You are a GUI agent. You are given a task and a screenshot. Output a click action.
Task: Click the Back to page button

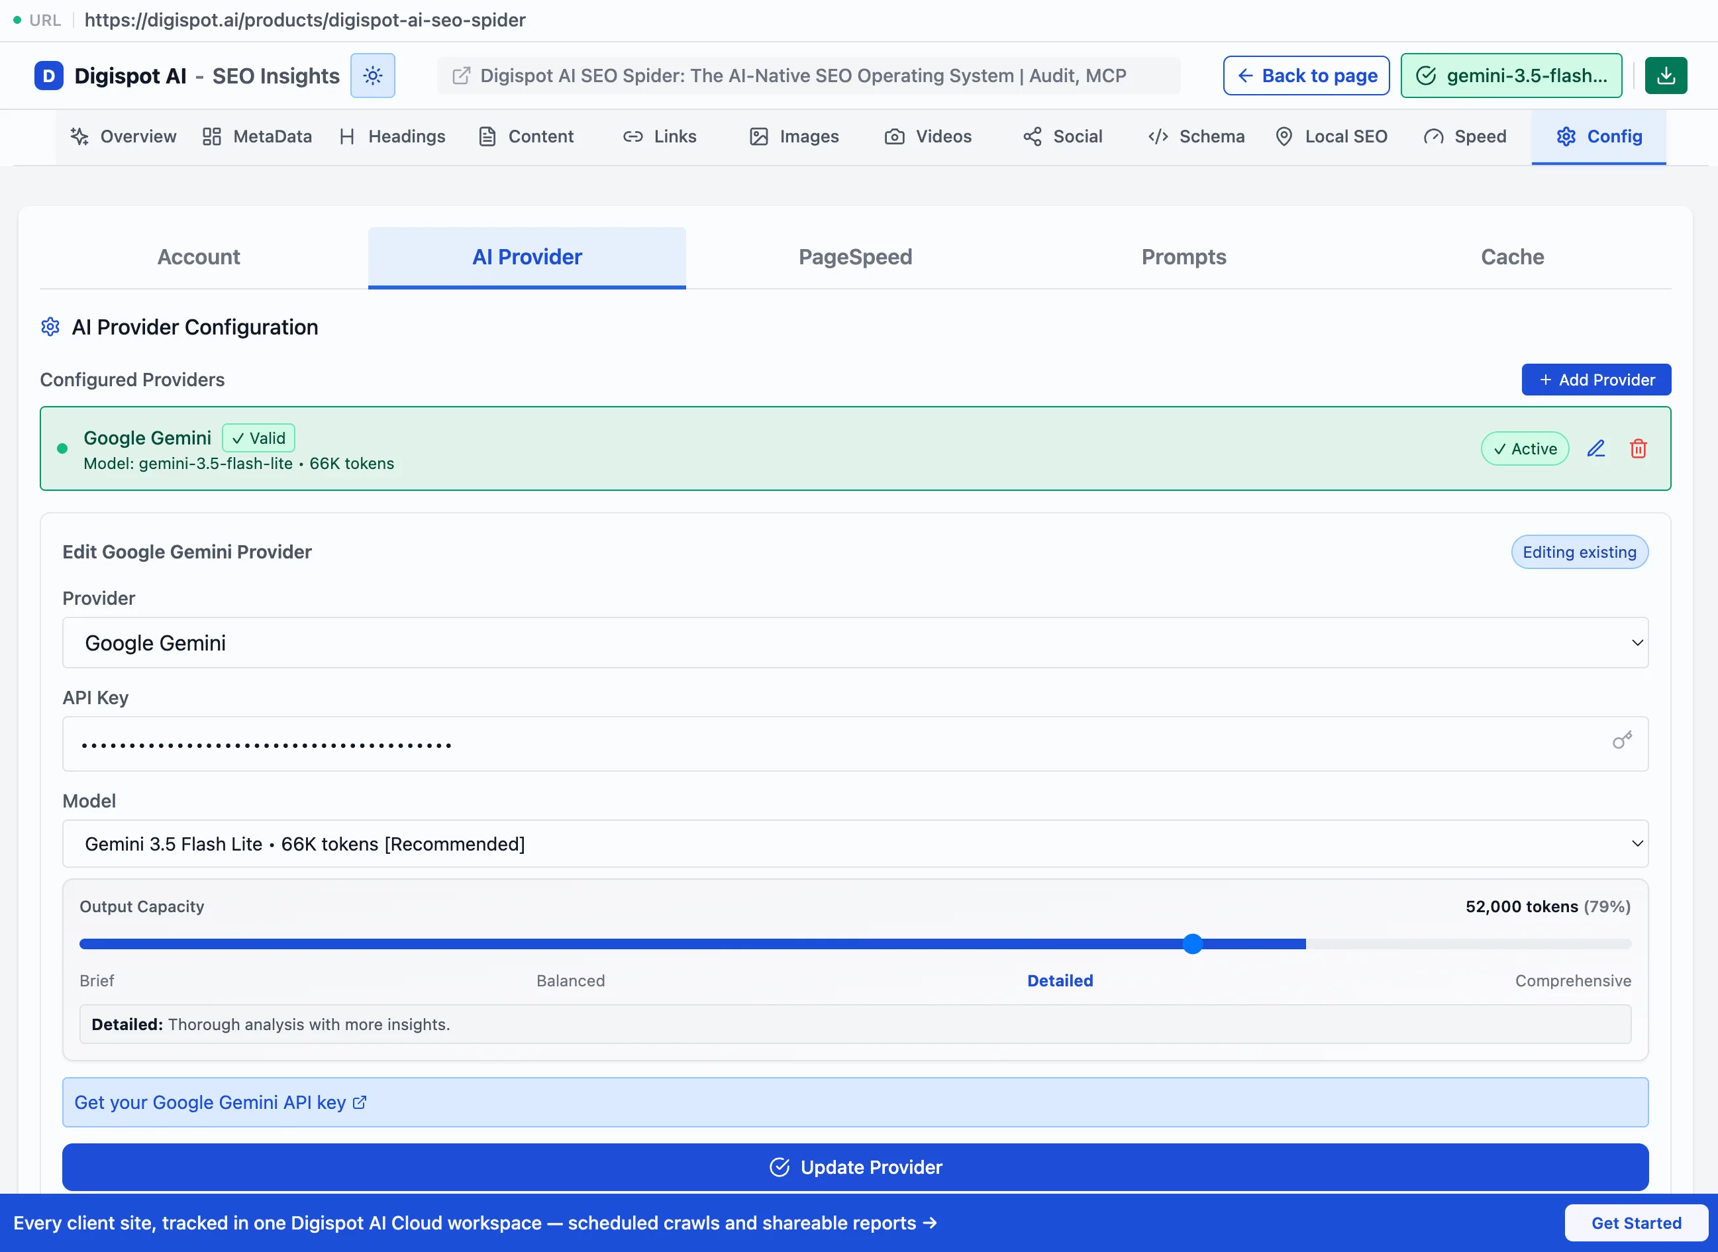coord(1307,76)
